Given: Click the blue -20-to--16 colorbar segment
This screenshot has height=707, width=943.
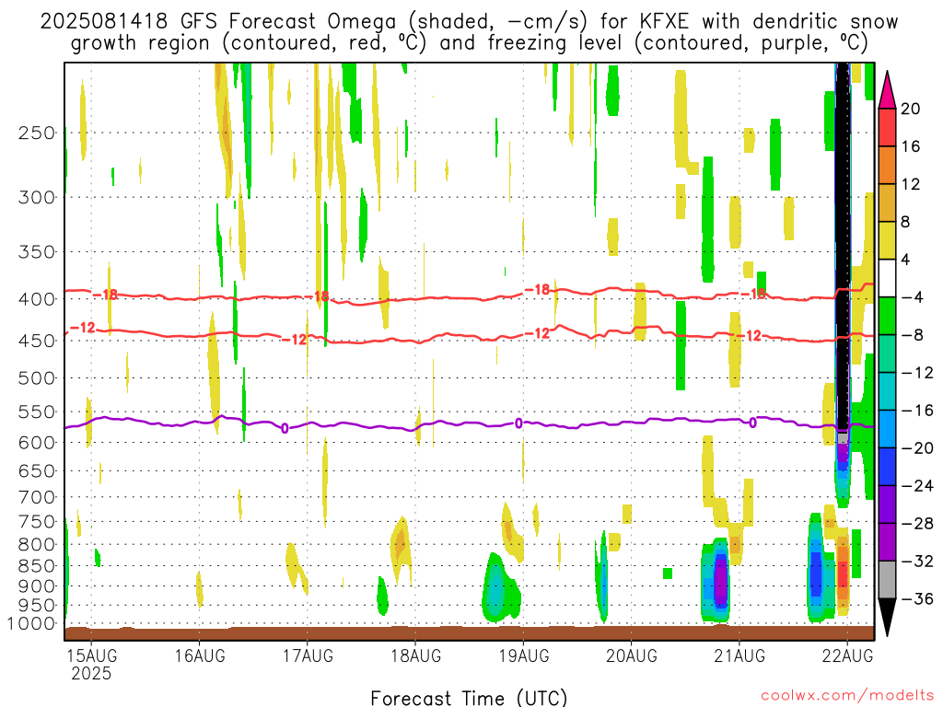Looking at the screenshot, I should coord(887,429).
